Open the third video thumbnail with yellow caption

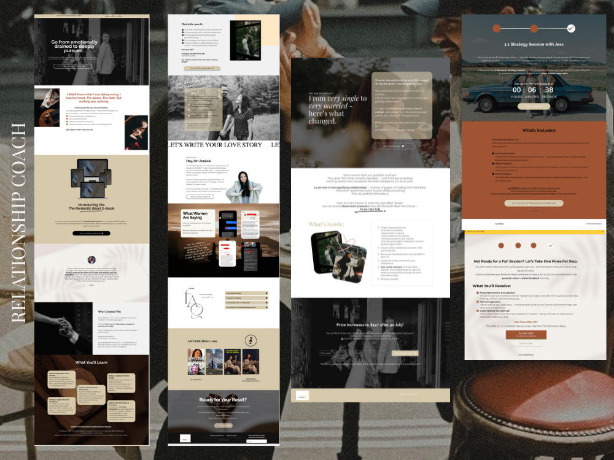tap(233, 362)
